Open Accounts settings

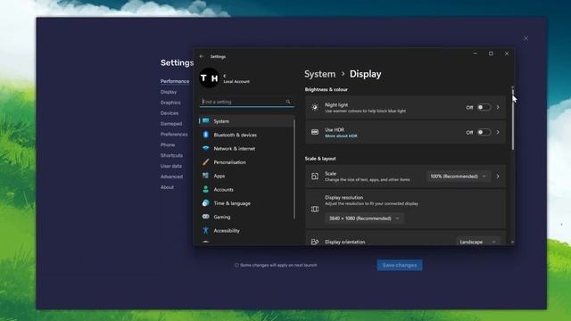(246, 189)
